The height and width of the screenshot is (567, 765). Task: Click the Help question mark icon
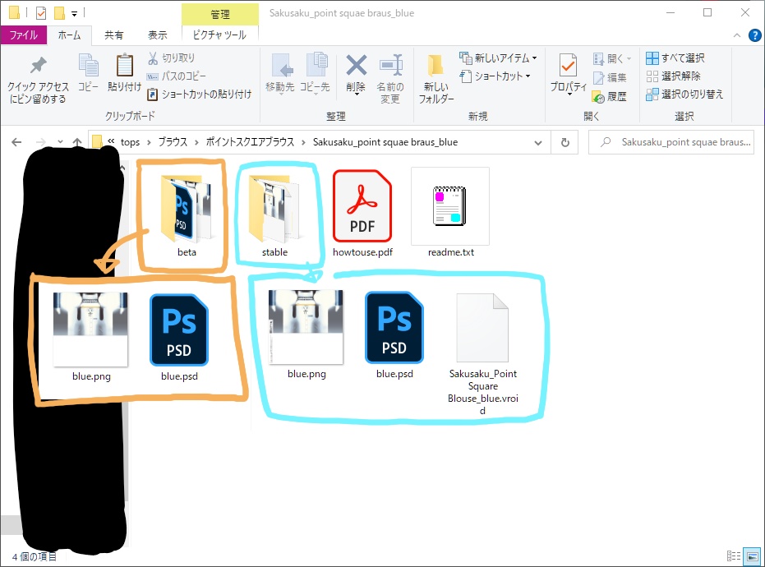click(x=754, y=35)
